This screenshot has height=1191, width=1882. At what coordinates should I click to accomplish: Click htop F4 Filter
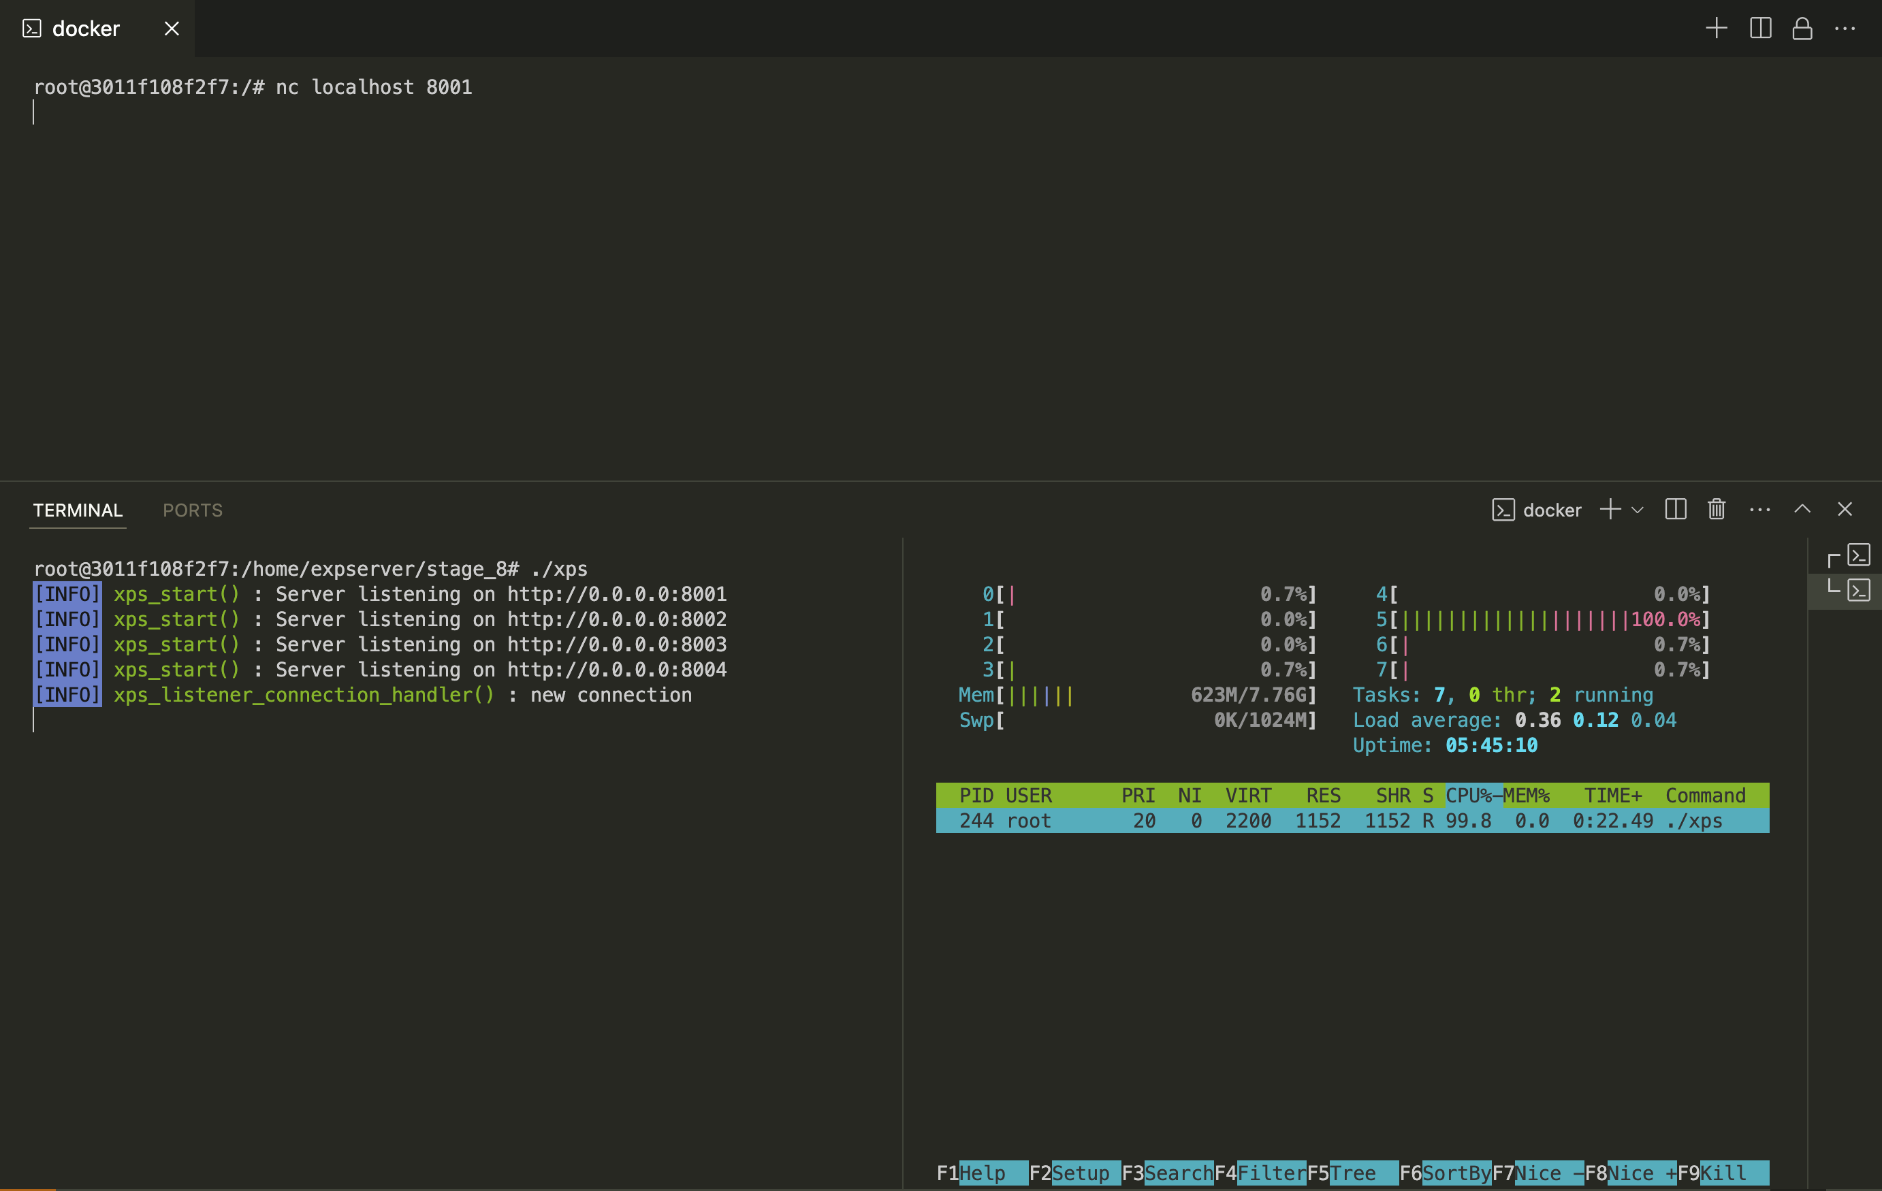point(1260,1173)
